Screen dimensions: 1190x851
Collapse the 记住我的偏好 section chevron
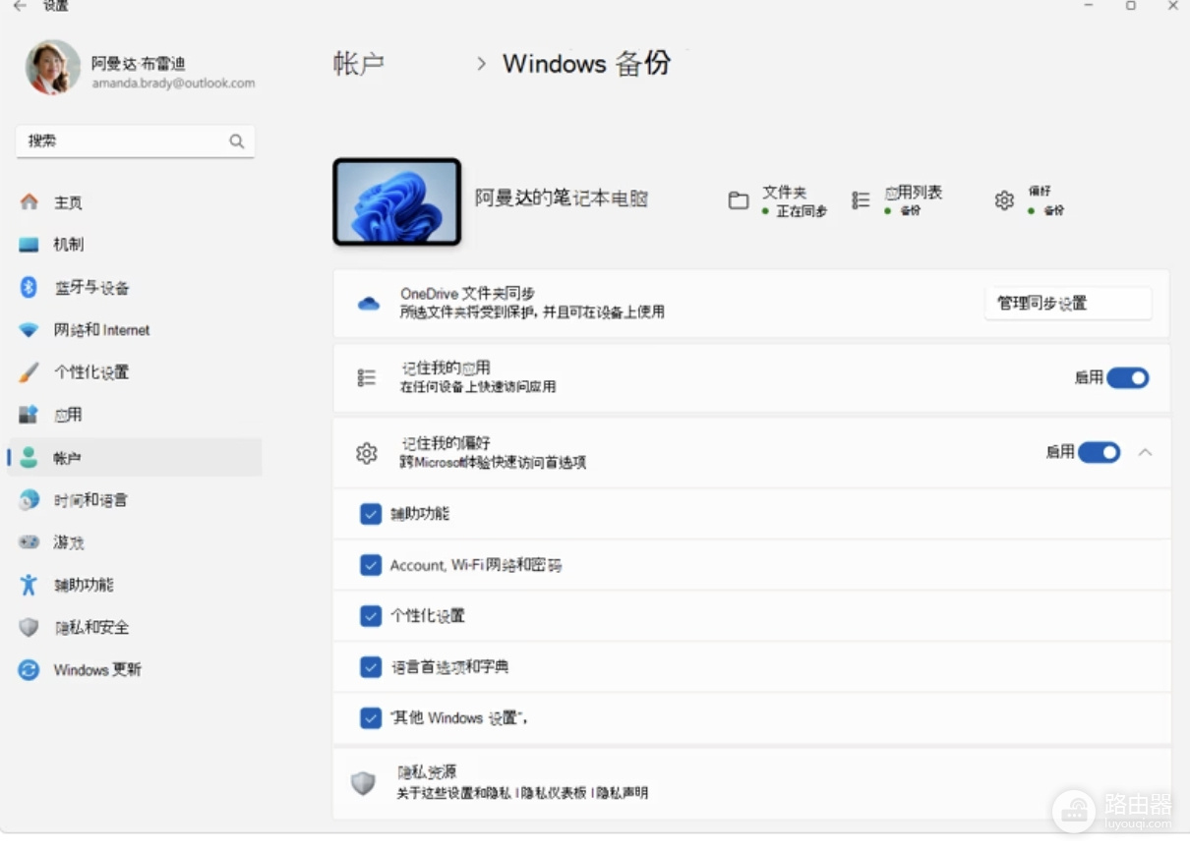[1145, 452]
